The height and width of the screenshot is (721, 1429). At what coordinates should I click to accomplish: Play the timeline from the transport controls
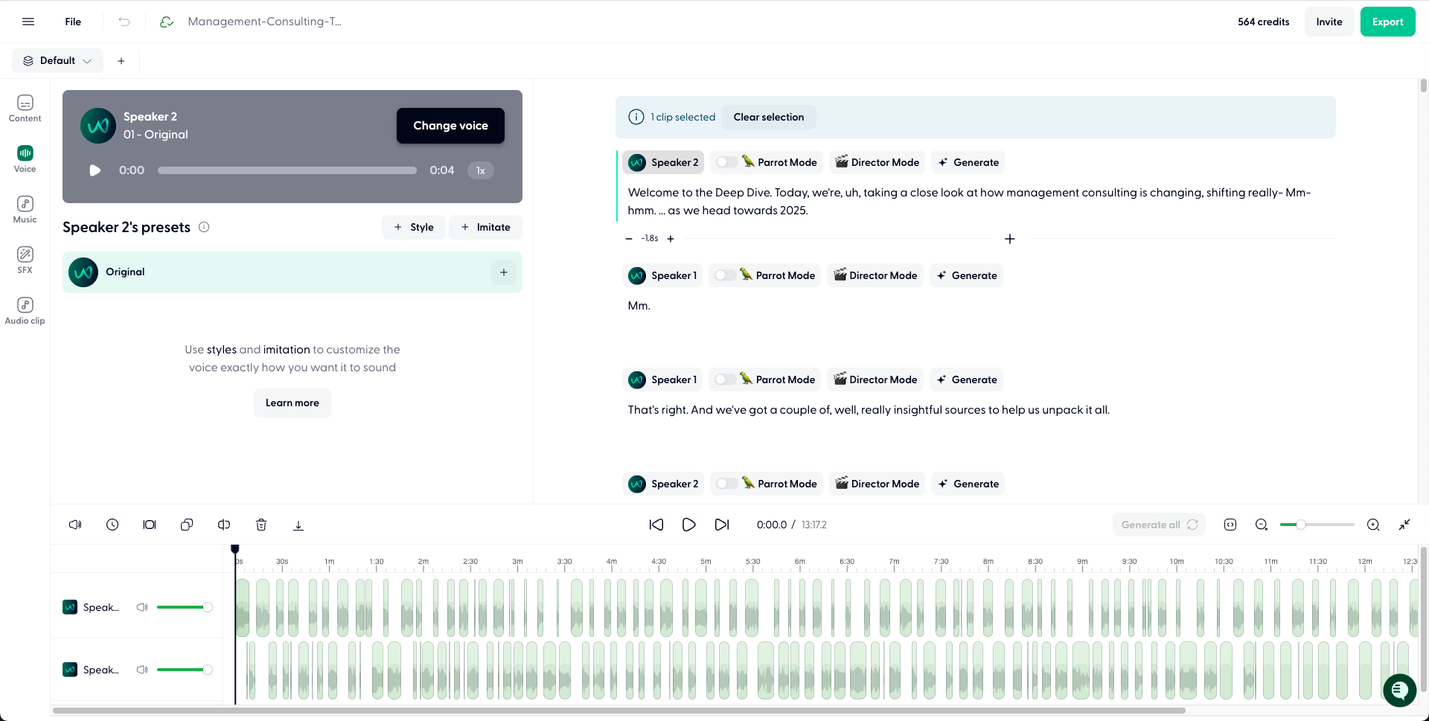tap(689, 525)
